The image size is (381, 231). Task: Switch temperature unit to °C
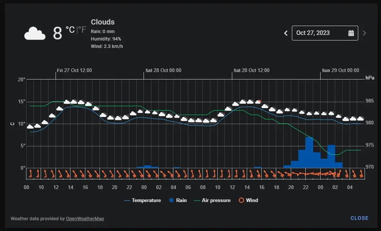point(70,30)
